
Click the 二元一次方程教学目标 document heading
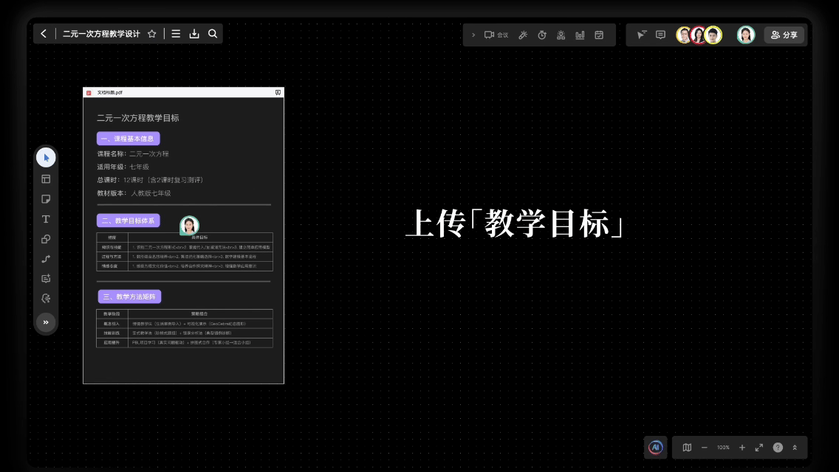coord(138,118)
